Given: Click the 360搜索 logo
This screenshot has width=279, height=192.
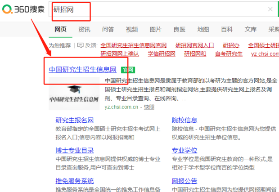Looking at the screenshot, I should coord(23,9).
